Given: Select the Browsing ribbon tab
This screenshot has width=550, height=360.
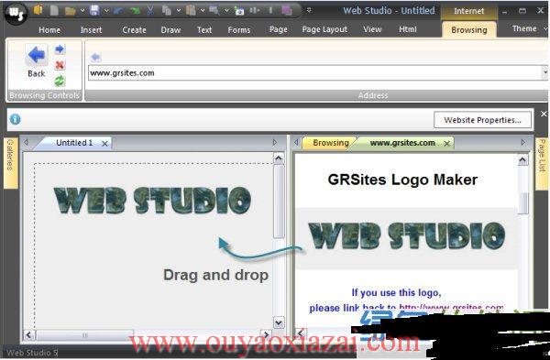Looking at the screenshot, I should click(x=469, y=30).
